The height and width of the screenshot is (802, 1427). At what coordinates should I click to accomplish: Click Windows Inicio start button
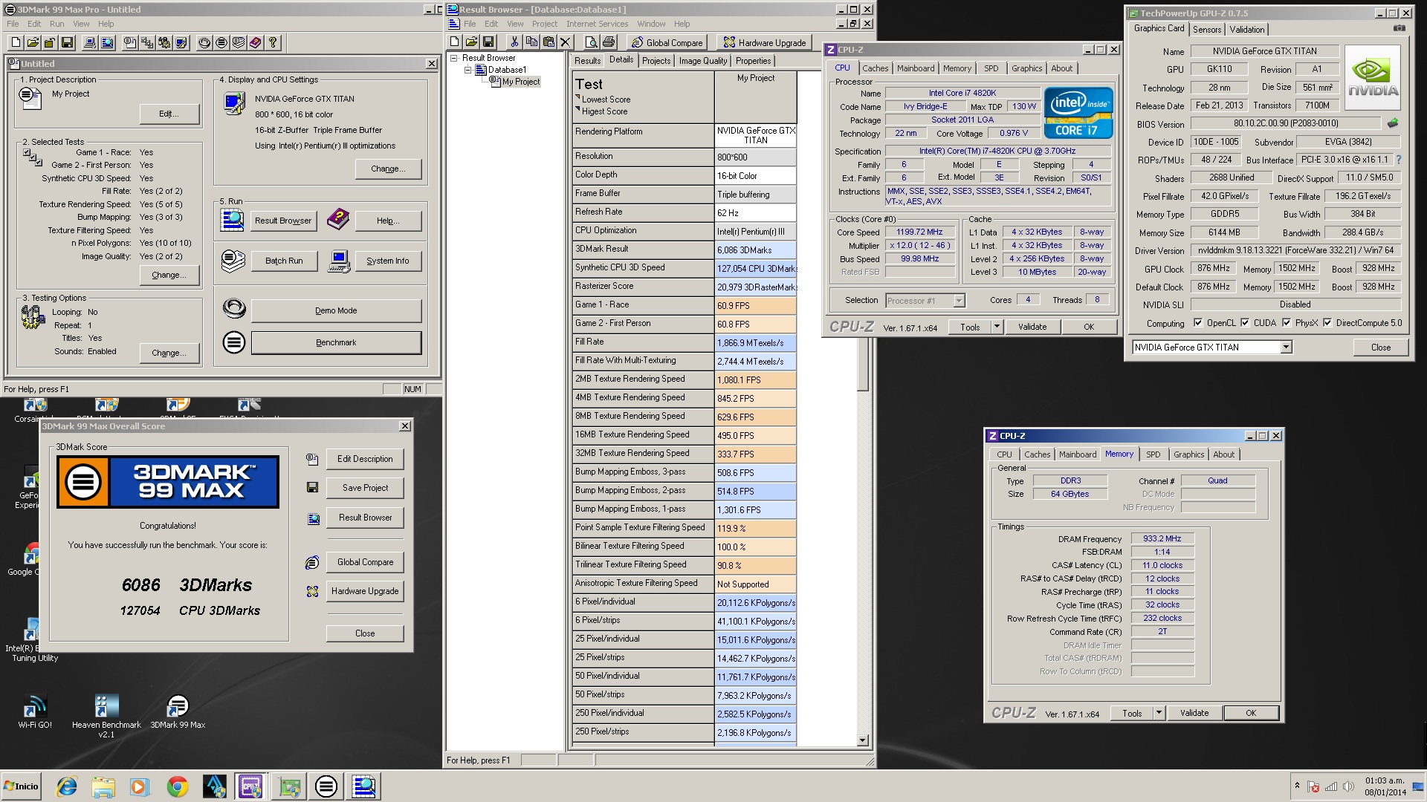point(21,786)
